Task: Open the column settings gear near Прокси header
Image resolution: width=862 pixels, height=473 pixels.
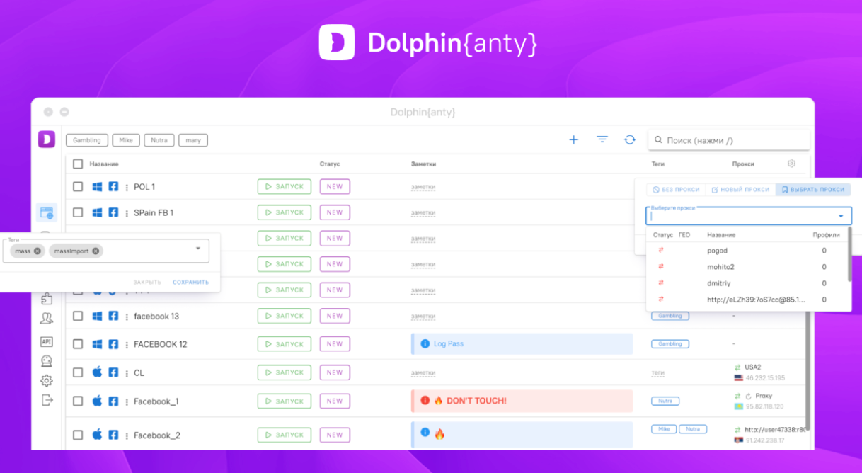Action: (x=791, y=163)
